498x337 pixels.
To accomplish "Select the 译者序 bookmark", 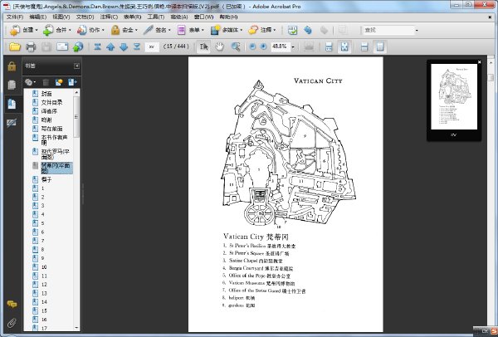I will pos(49,111).
